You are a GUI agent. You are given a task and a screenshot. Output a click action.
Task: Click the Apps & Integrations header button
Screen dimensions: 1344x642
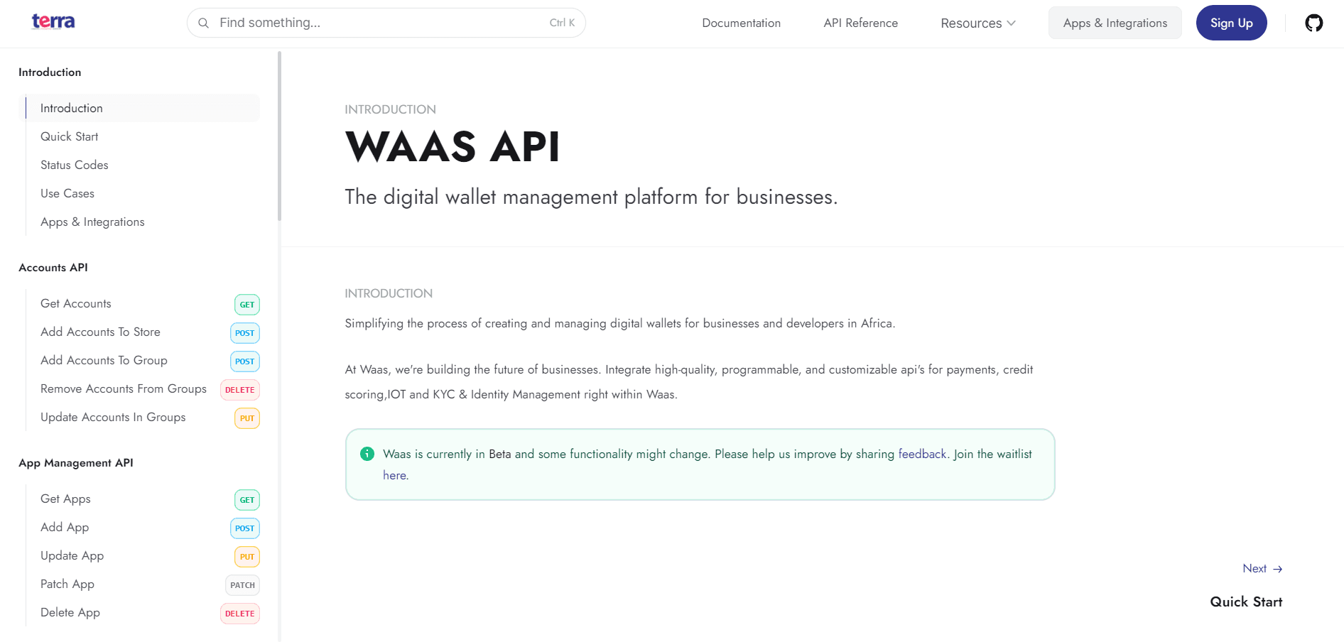pyautogui.click(x=1115, y=23)
